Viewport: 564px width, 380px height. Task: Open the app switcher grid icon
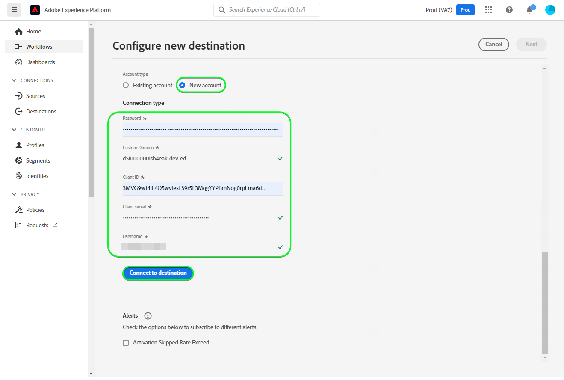(489, 10)
